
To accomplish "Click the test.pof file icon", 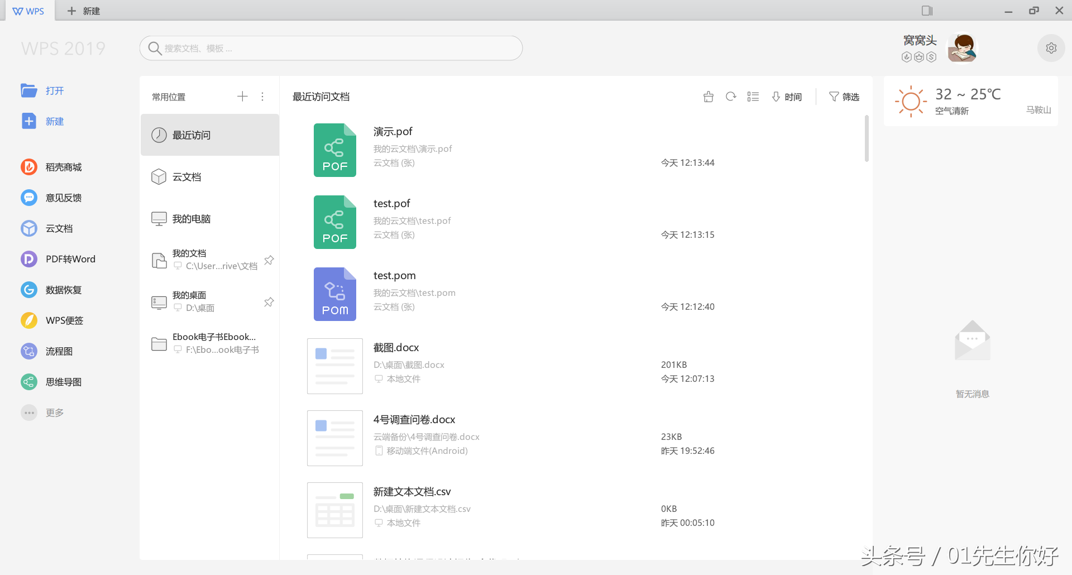I will coord(335,222).
